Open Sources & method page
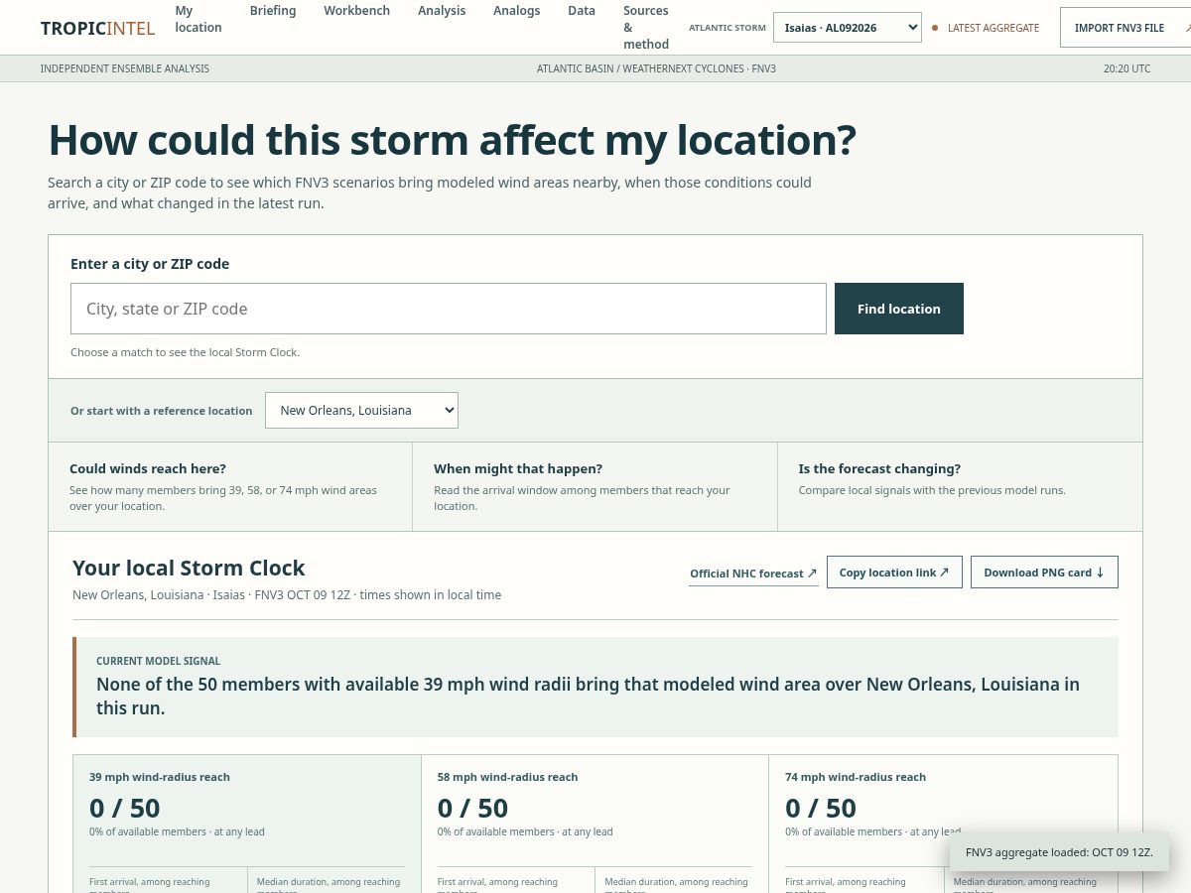 [646, 28]
